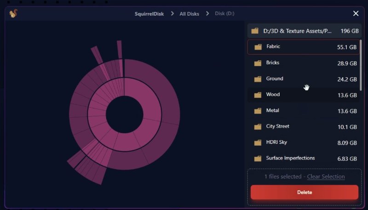Select the Ground folder name
This screenshot has height=210, width=368.
[x=274, y=79]
